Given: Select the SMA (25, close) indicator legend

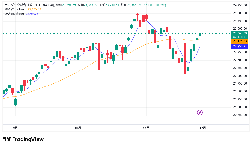Looking at the screenshot, I should (15, 9).
